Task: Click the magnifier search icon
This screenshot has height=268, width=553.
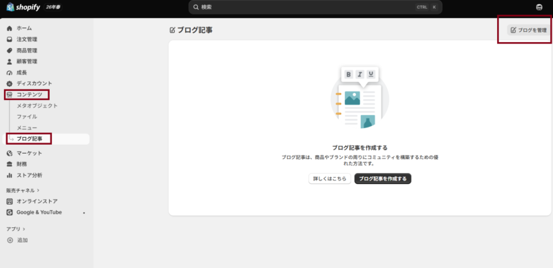Action: click(x=196, y=7)
